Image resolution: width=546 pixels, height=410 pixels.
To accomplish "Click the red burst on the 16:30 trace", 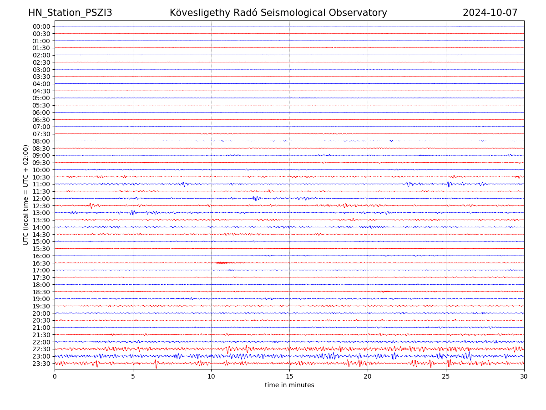I will (x=223, y=263).
